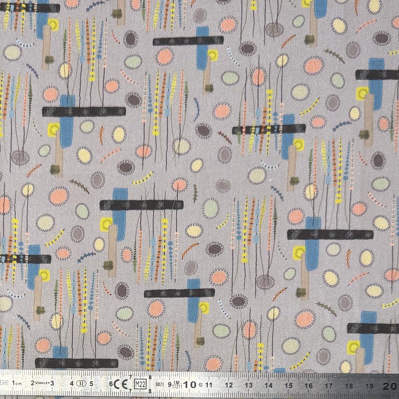Image resolution: width=399 pixels, height=399 pixels.
Task: Click the number 15 on the ruler
Action: 289,386
